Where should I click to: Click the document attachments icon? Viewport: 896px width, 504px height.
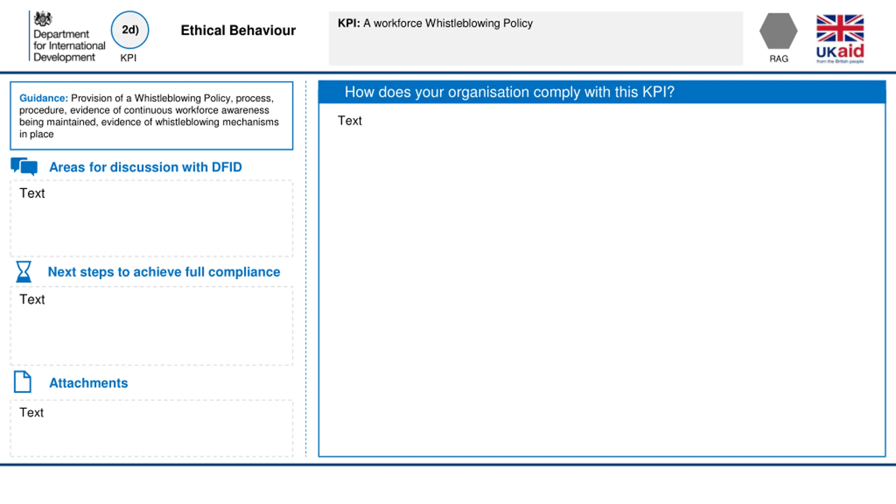click(23, 381)
